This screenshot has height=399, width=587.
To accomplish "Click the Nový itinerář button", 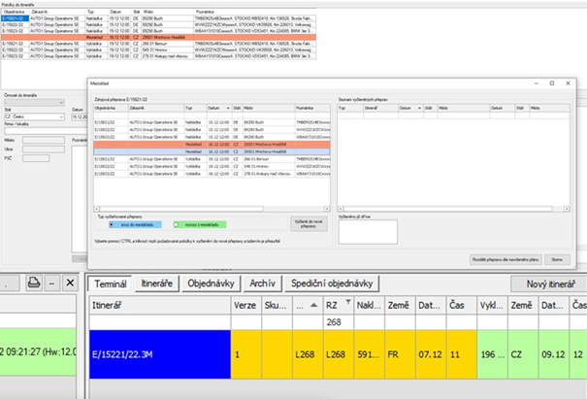I will coord(550,284).
